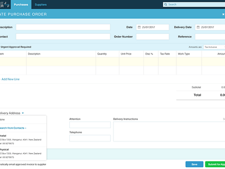
Task: Click the highlighted row's Work Type cell
Action: pyautogui.click(x=189, y=61)
